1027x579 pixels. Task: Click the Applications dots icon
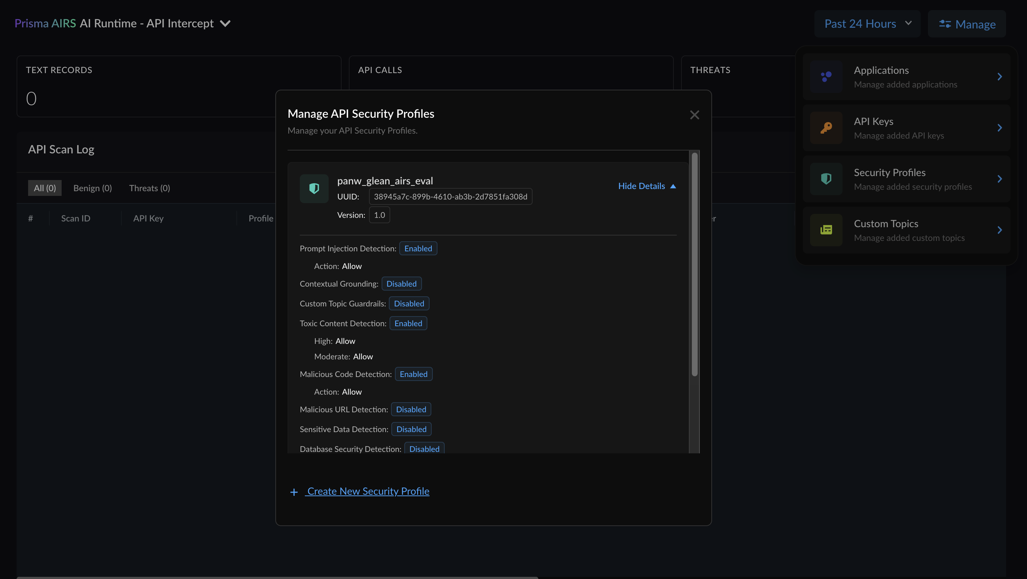pos(826,76)
